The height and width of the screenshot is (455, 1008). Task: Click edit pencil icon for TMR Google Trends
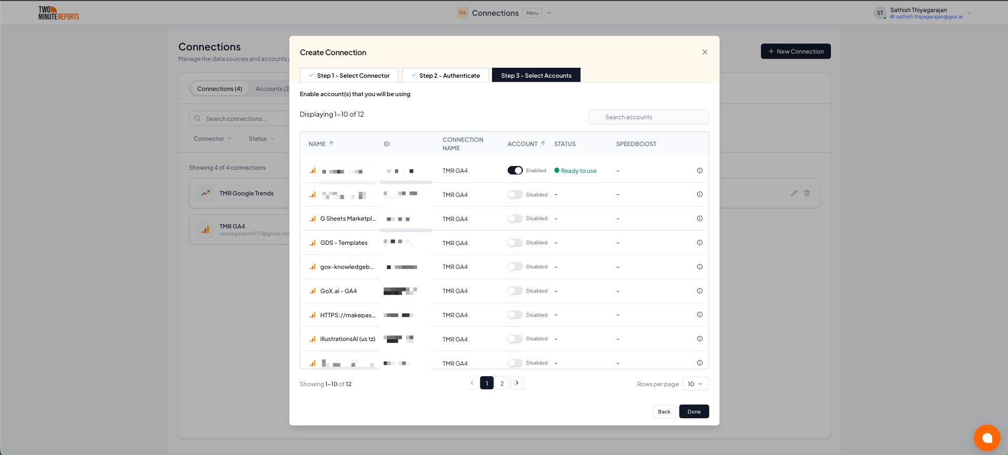click(x=794, y=193)
